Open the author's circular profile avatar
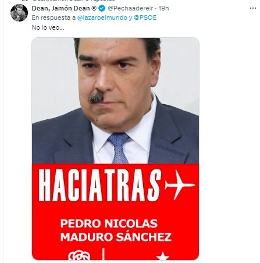 [19, 13]
